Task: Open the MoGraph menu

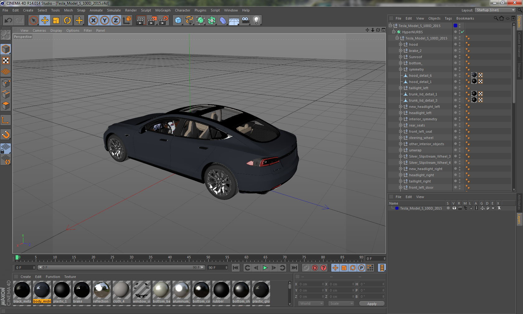Action: click(x=163, y=10)
